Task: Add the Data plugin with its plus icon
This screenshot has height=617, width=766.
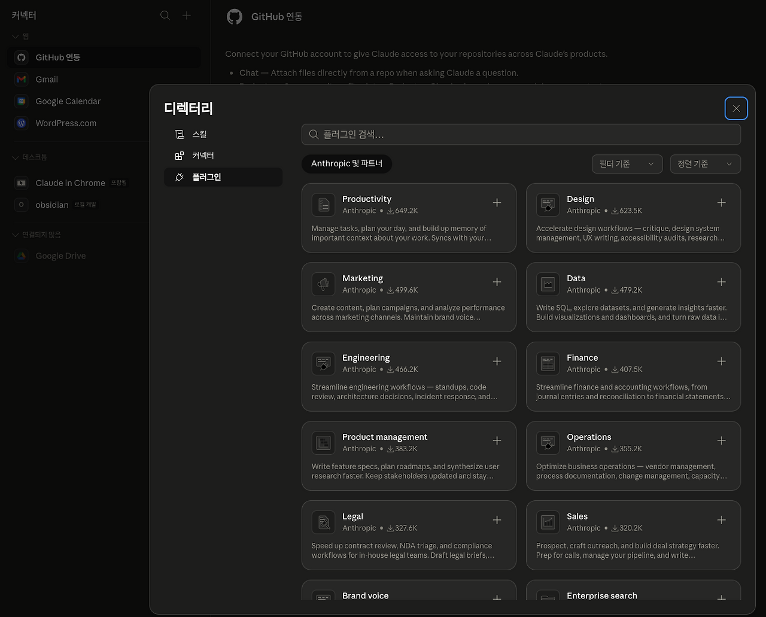Action: point(721,282)
